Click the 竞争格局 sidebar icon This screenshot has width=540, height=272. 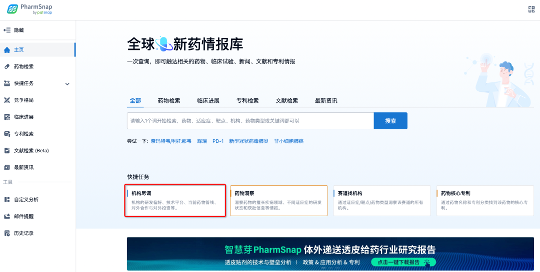7,100
